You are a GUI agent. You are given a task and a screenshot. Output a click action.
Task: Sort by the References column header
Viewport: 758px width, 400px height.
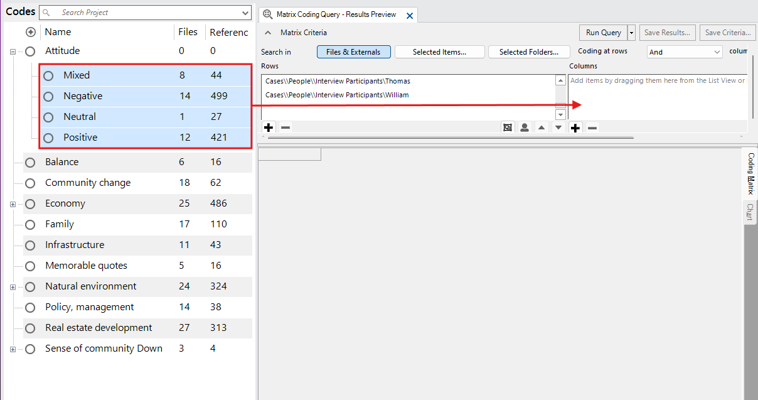pos(228,32)
